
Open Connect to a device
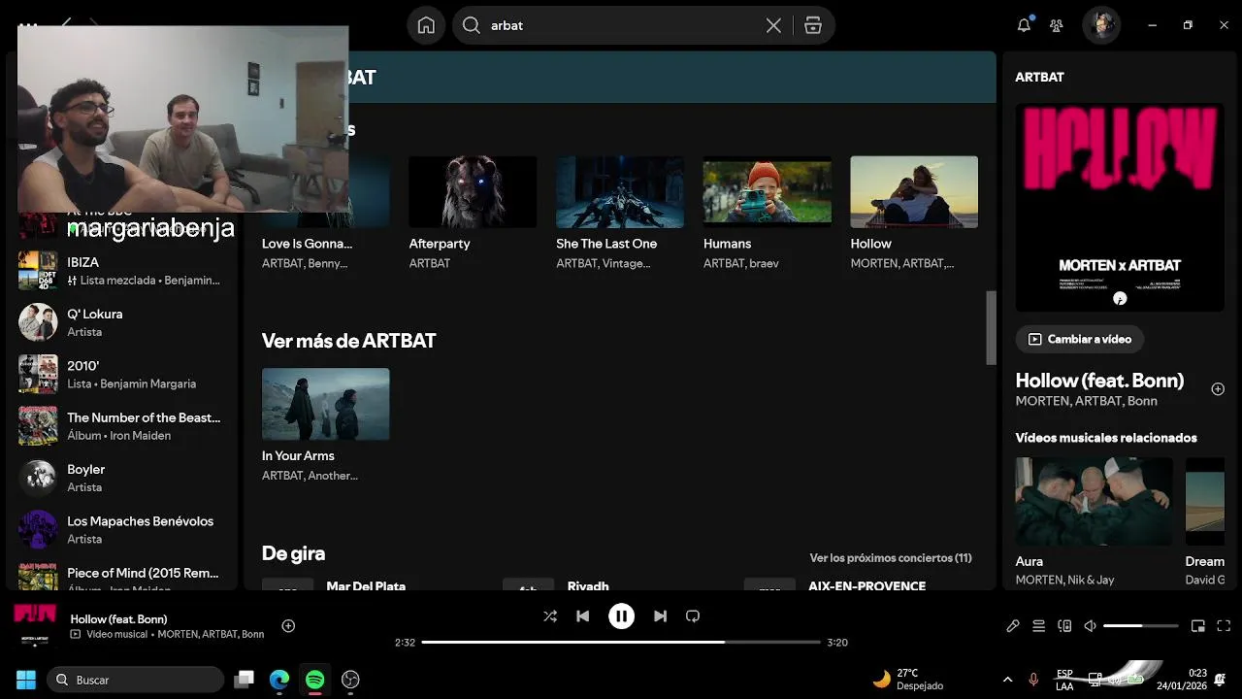pos(1064,626)
